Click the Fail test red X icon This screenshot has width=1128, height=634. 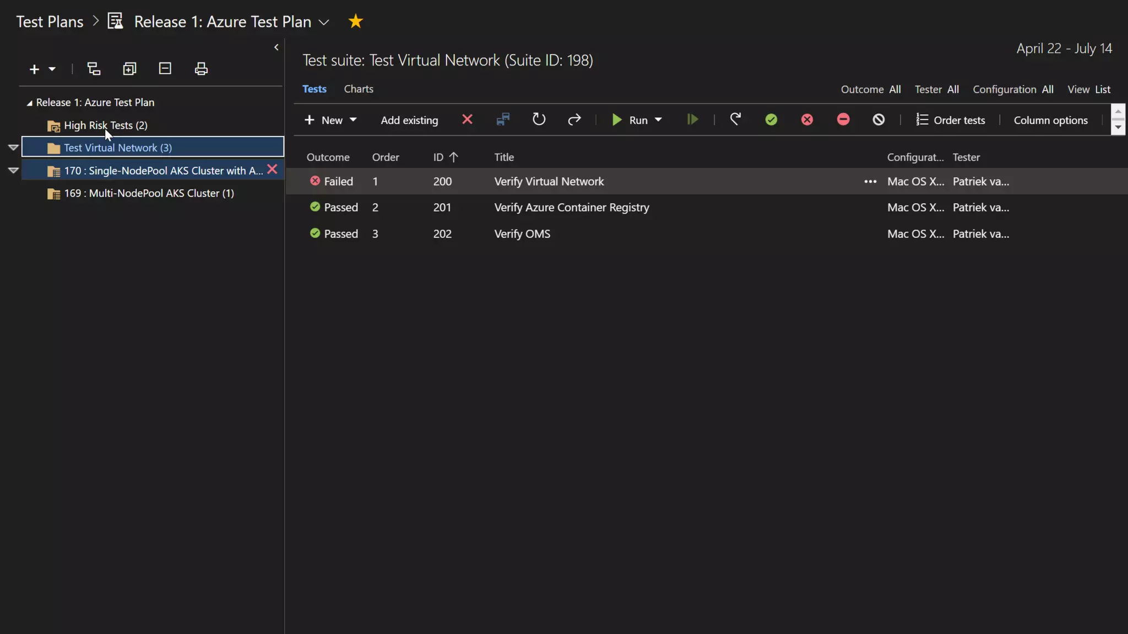(x=807, y=120)
